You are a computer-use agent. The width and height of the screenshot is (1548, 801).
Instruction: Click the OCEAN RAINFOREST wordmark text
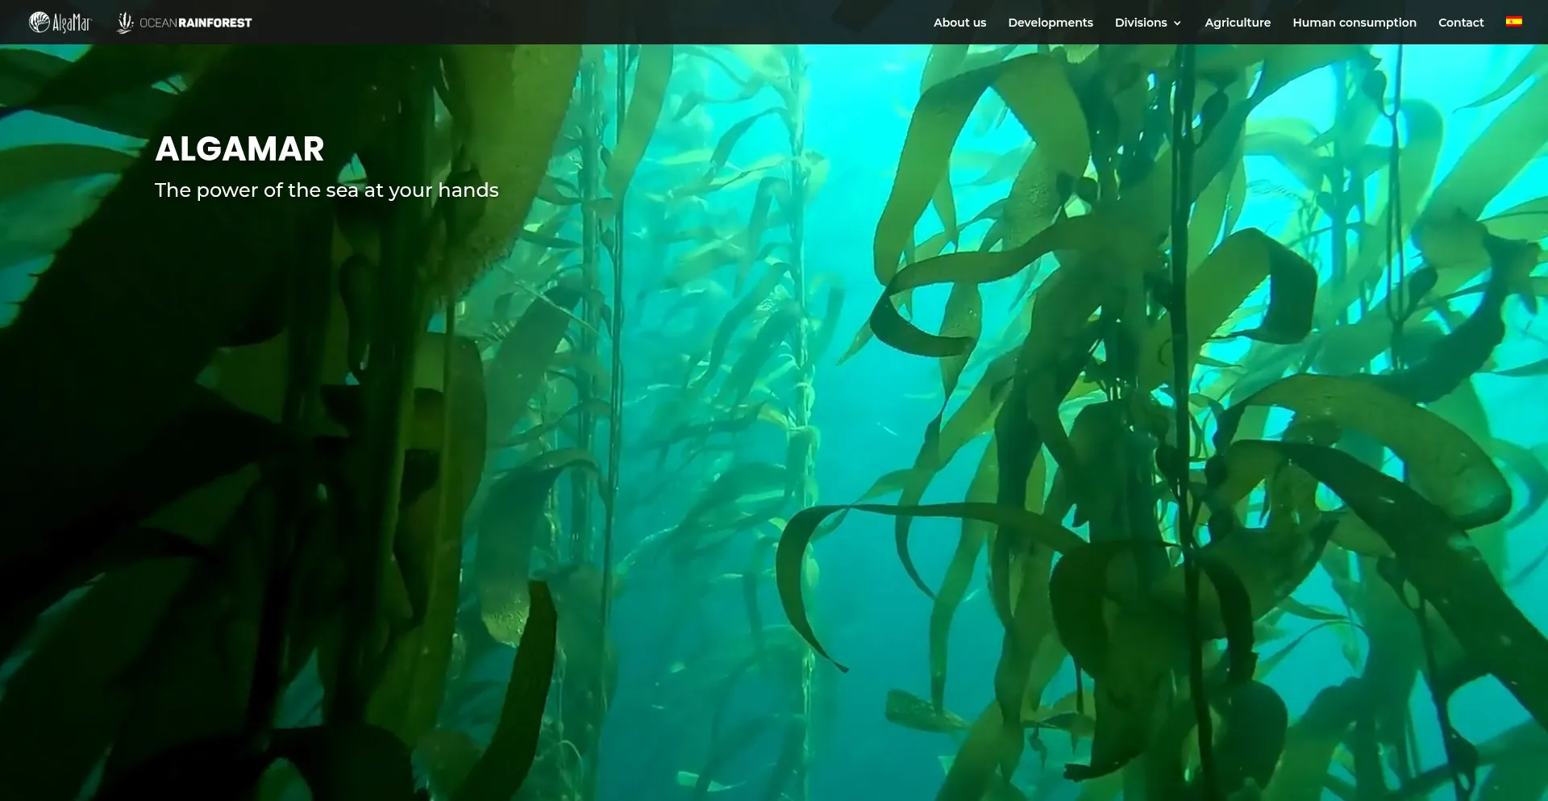tap(195, 23)
